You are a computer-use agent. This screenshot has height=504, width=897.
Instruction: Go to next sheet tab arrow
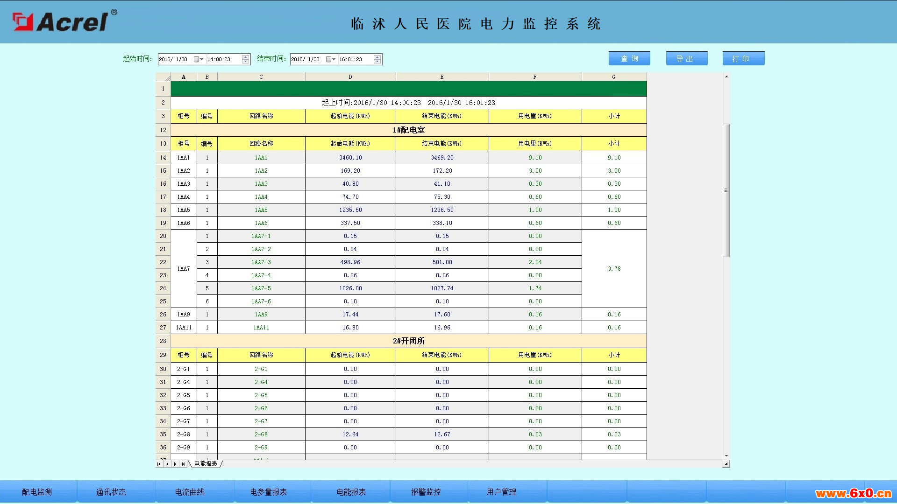click(175, 464)
